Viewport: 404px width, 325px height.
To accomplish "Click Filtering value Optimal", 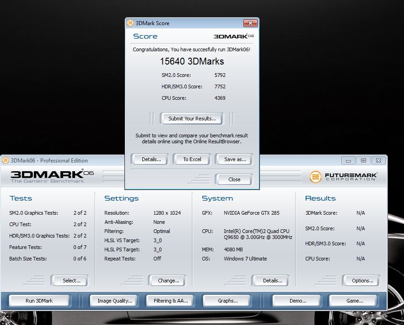I will click(162, 231).
